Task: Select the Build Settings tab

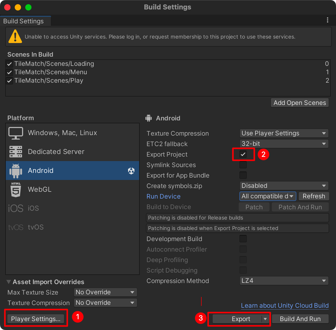Action: click(25, 21)
